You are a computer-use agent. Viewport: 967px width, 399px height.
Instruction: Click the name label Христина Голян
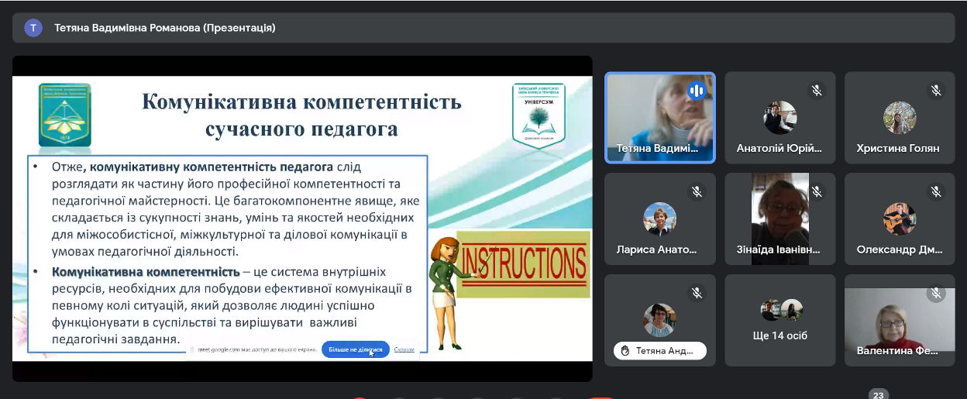[898, 148]
